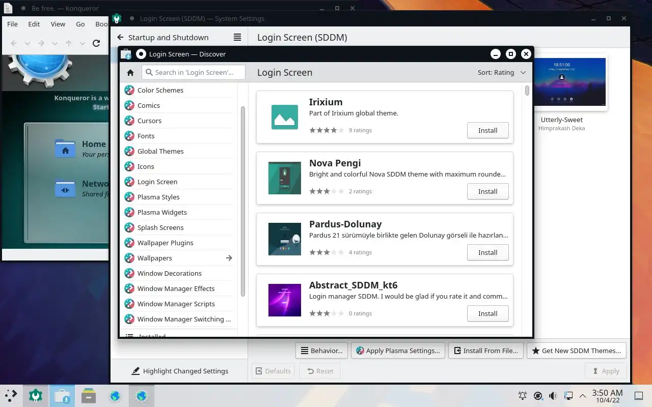Open the Network folder icon in Konqueror
This screenshot has height=407, width=652.
coord(65,188)
